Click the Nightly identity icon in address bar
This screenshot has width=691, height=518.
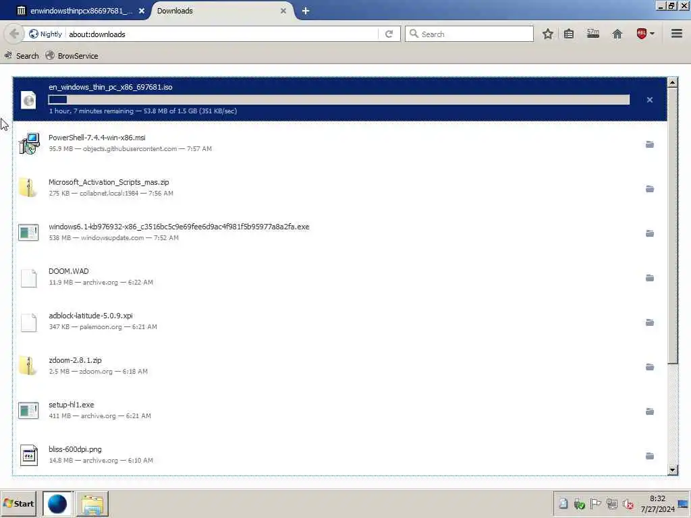pos(45,34)
